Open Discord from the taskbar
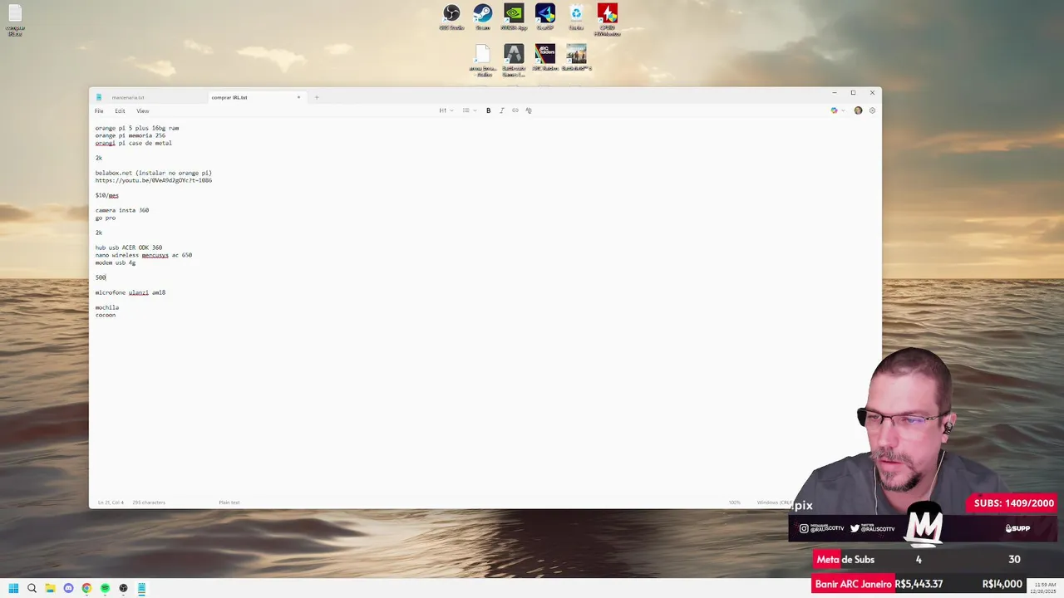The width and height of the screenshot is (1064, 598). (68, 588)
